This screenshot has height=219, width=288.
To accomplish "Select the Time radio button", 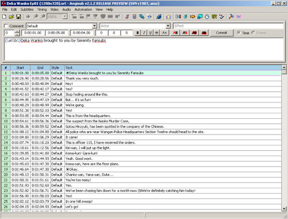I will [x=238, y=33].
